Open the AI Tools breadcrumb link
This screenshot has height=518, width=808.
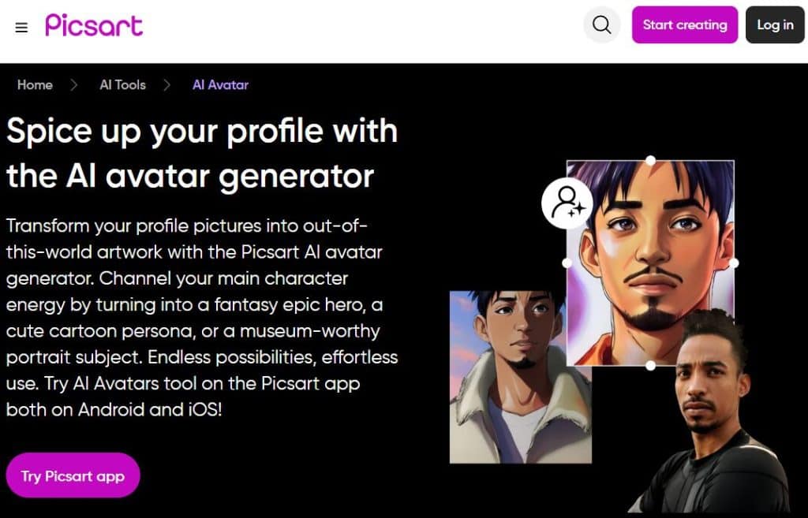pos(122,85)
